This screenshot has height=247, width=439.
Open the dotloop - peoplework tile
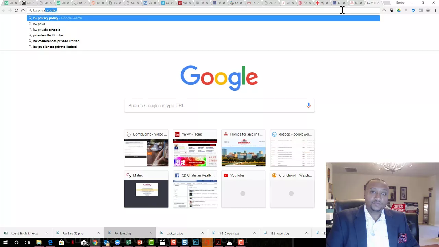click(x=292, y=148)
